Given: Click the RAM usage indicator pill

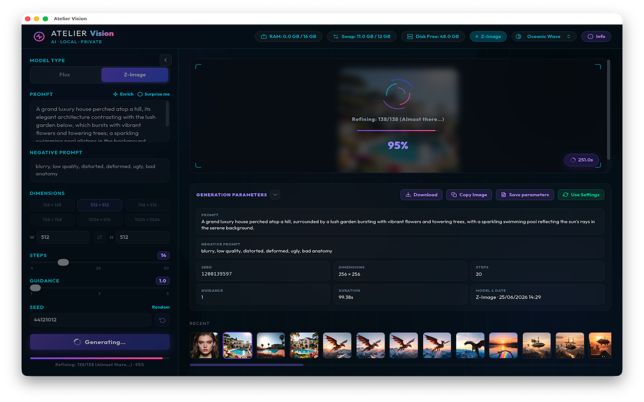Looking at the screenshot, I should coord(288,37).
